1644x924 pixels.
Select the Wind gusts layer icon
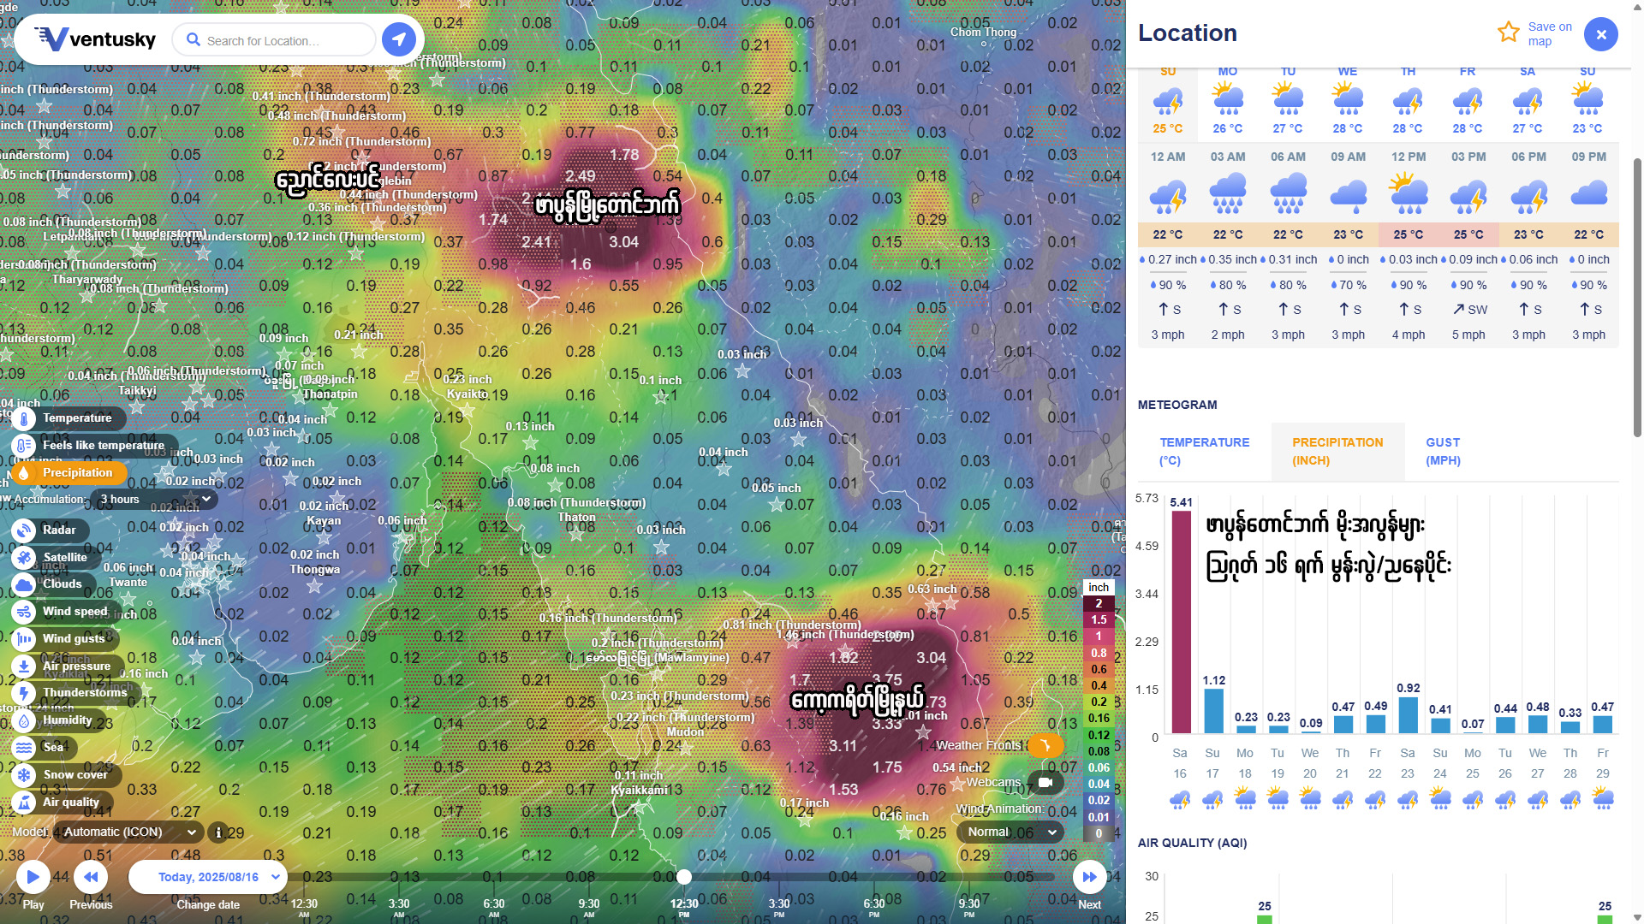tap(24, 639)
